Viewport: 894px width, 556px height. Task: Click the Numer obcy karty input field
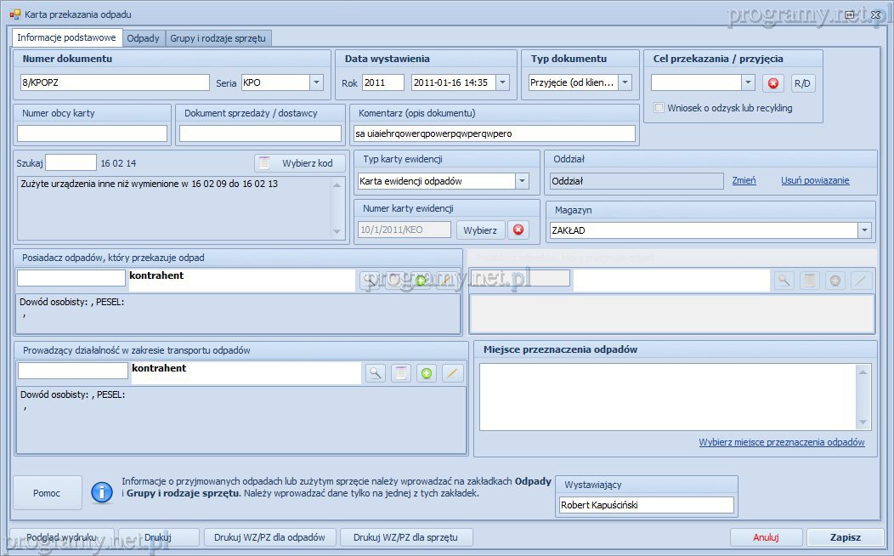pyautogui.click(x=93, y=133)
